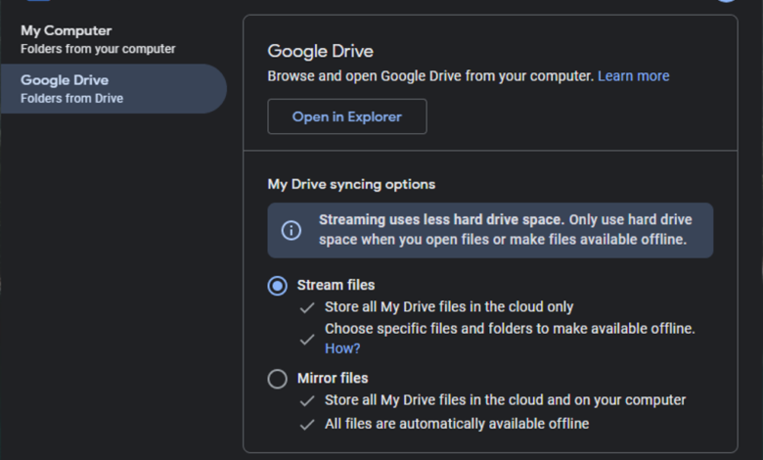Viewport: 763px width, 460px height.
Task: Select the Stream files radio button
Action: coord(278,286)
